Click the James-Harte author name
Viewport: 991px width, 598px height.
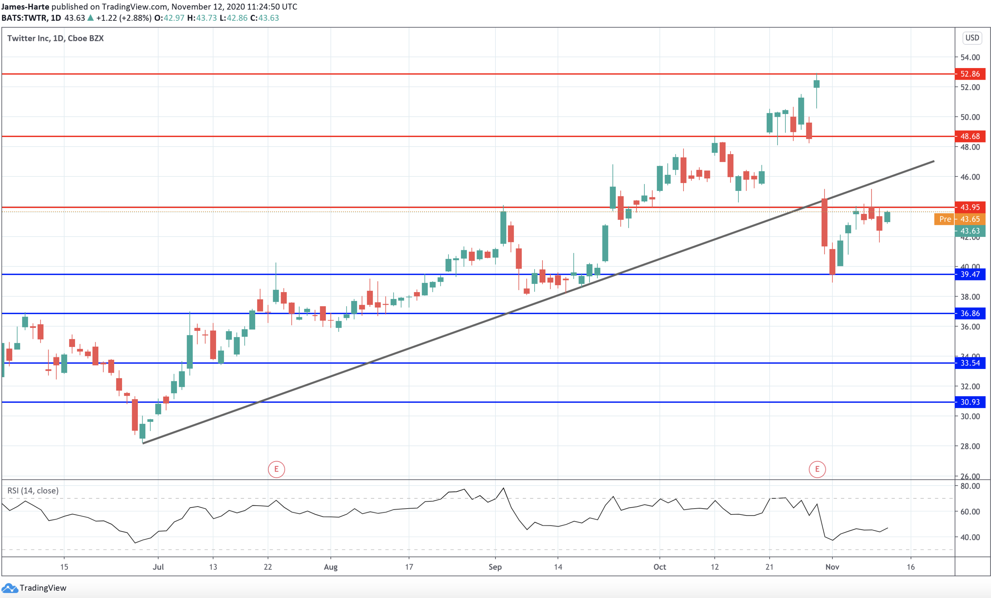click(25, 6)
